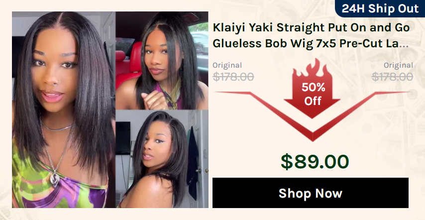Click the Shop Now button
This screenshot has width=425, height=220.
pyautogui.click(x=311, y=193)
